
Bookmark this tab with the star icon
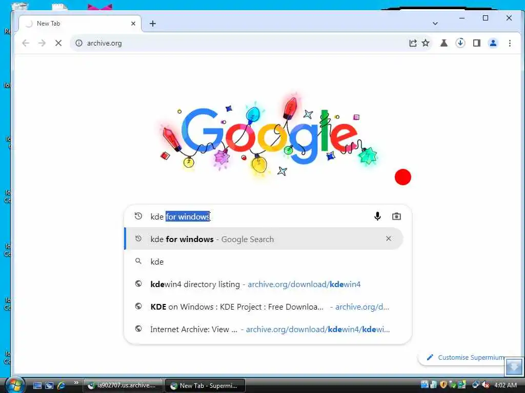pyautogui.click(x=426, y=43)
